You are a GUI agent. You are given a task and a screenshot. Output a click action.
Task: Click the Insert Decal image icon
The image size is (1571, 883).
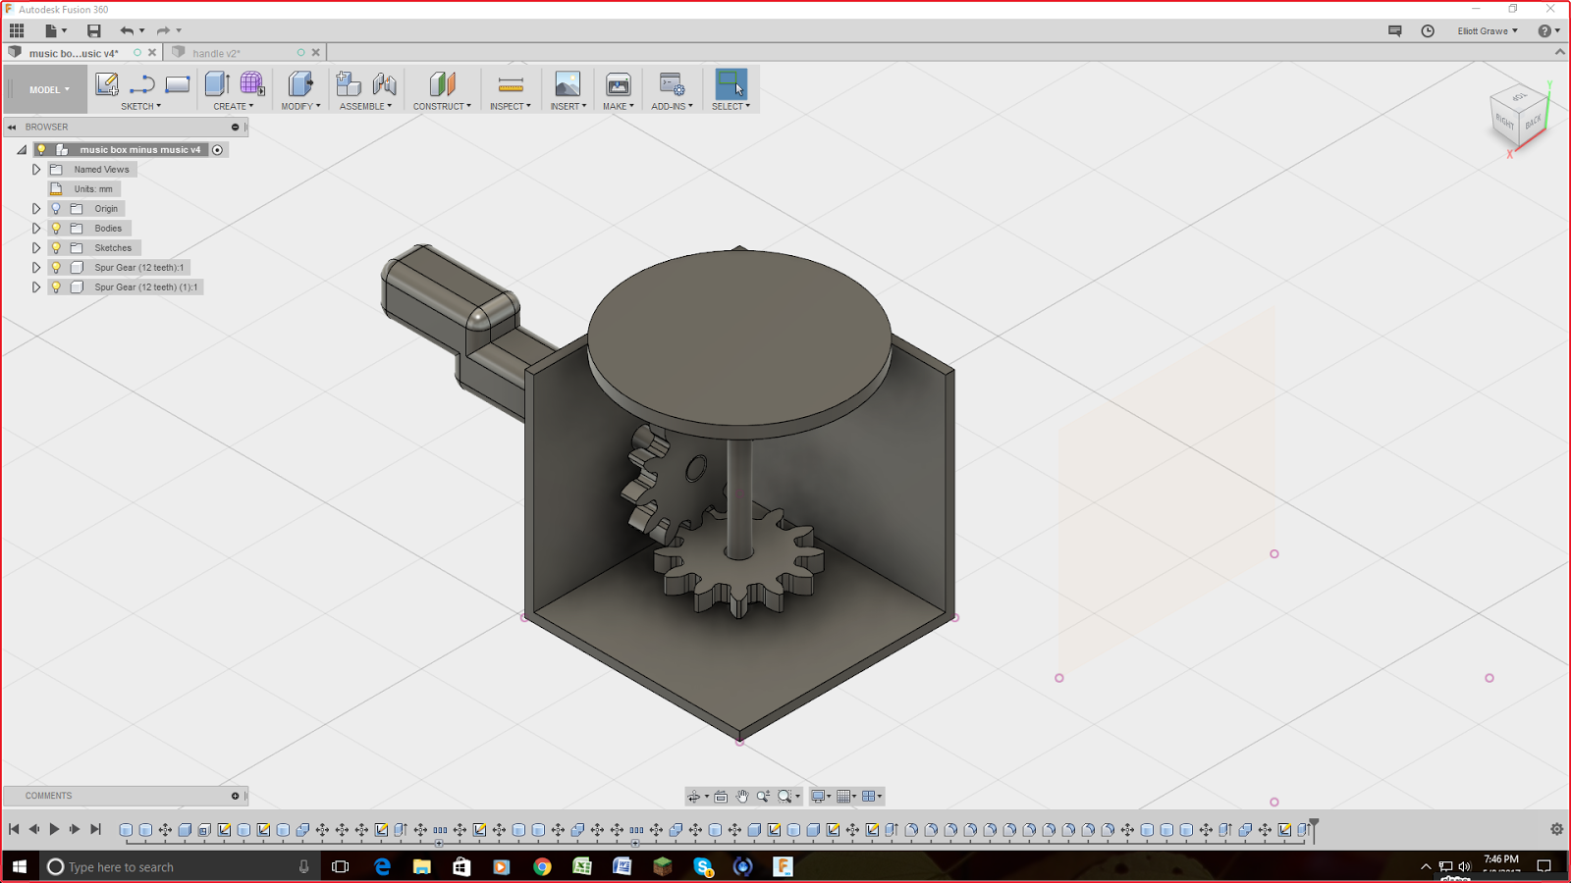pyautogui.click(x=568, y=84)
